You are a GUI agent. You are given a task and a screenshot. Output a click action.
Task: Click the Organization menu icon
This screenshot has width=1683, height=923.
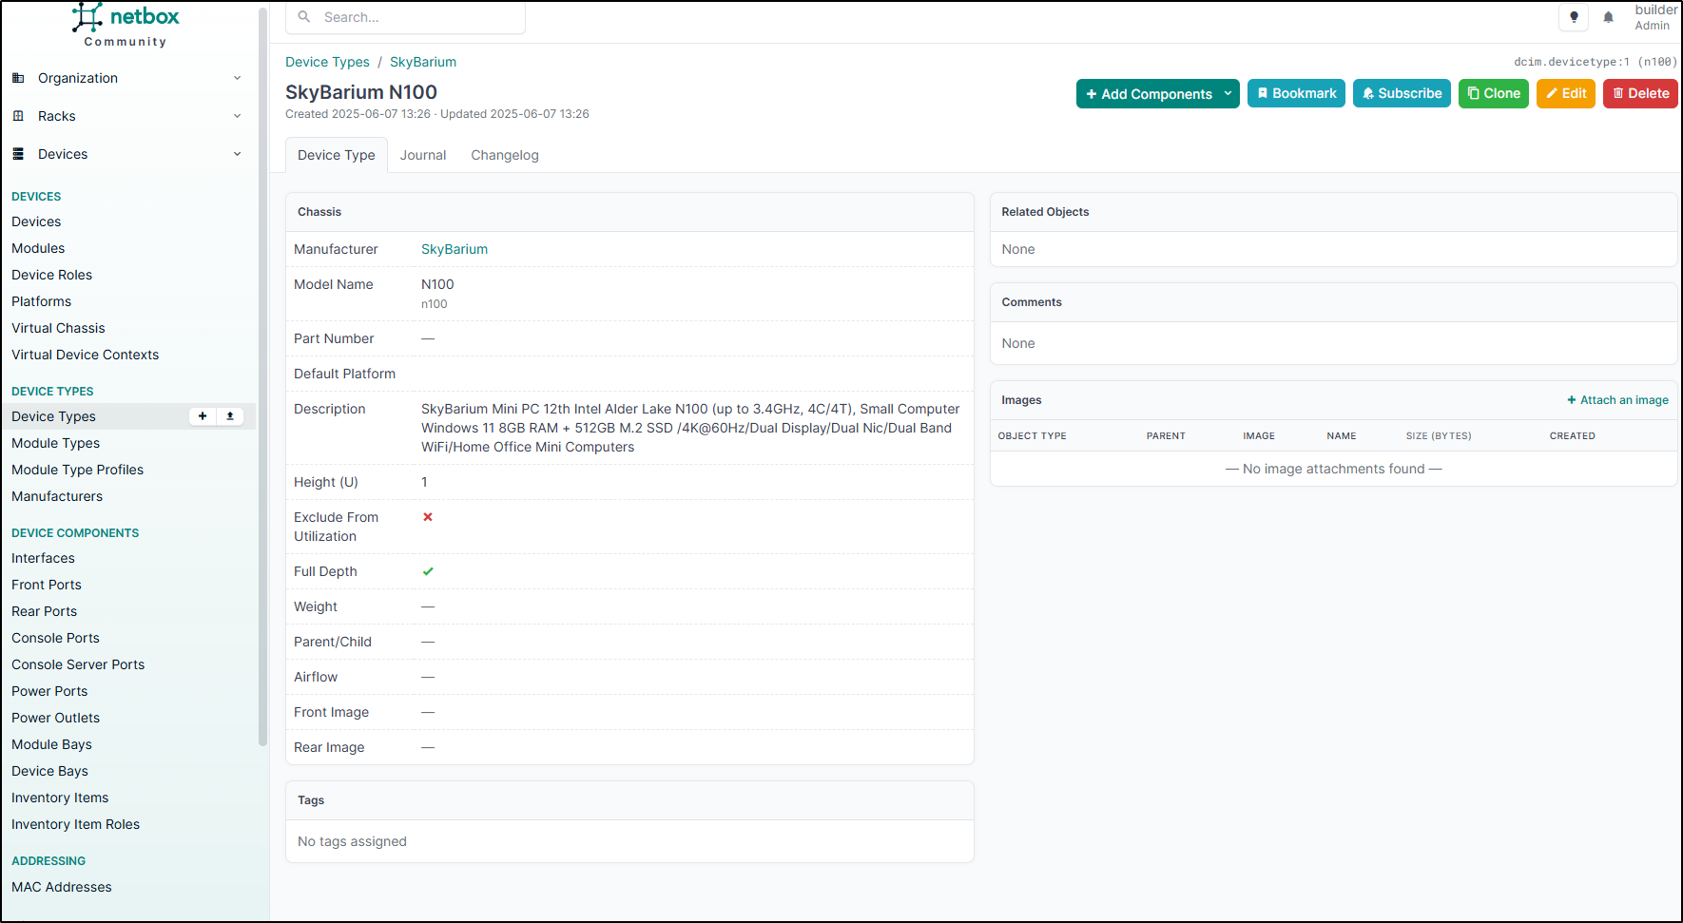(18, 78)
